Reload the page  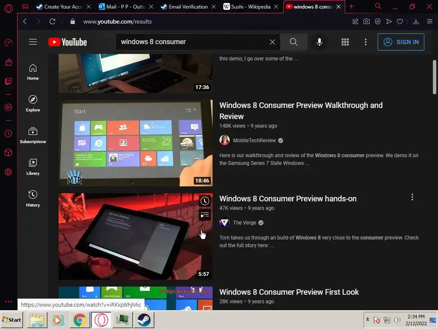pos(52,21)
